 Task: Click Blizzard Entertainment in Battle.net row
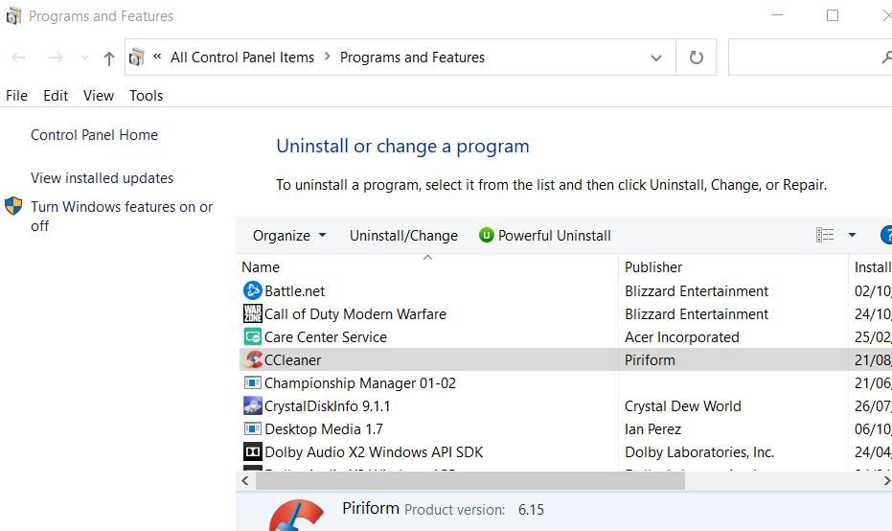point(697,290)
